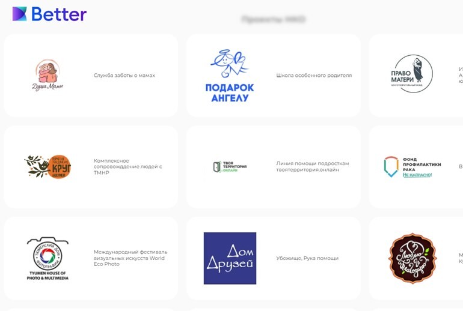Screen dimensions: 463x311
Task: Open Линия помощи подросткам project text
Action: tap(313, 166)
